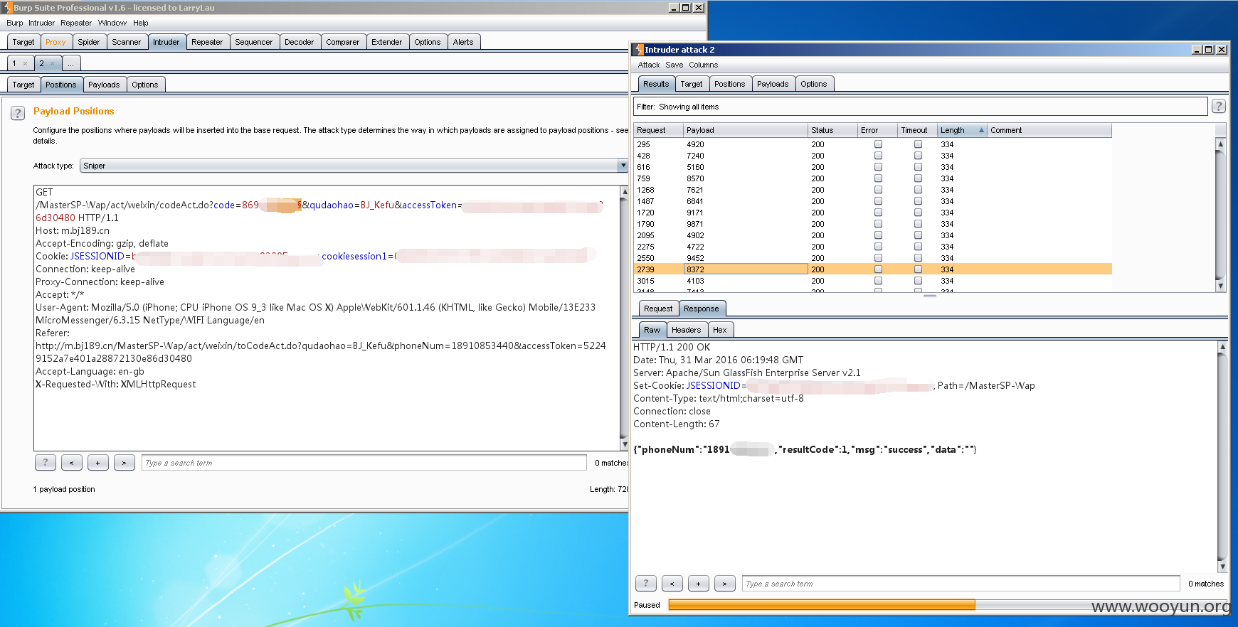This screenshot has width=1238, height=627.
Task: Select result row with payload 4920
Action: pos(872,144)
